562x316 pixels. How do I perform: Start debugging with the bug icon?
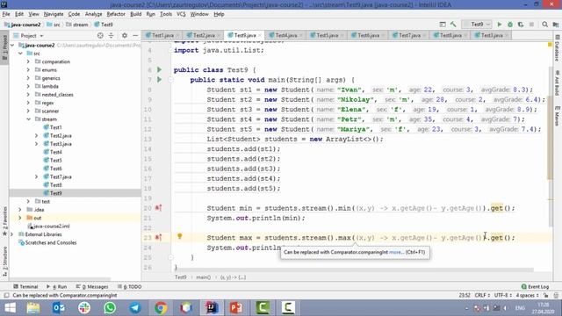coord(510,25)
